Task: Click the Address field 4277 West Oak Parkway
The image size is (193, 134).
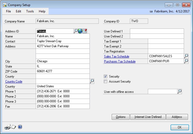Action: coord(63,46)
